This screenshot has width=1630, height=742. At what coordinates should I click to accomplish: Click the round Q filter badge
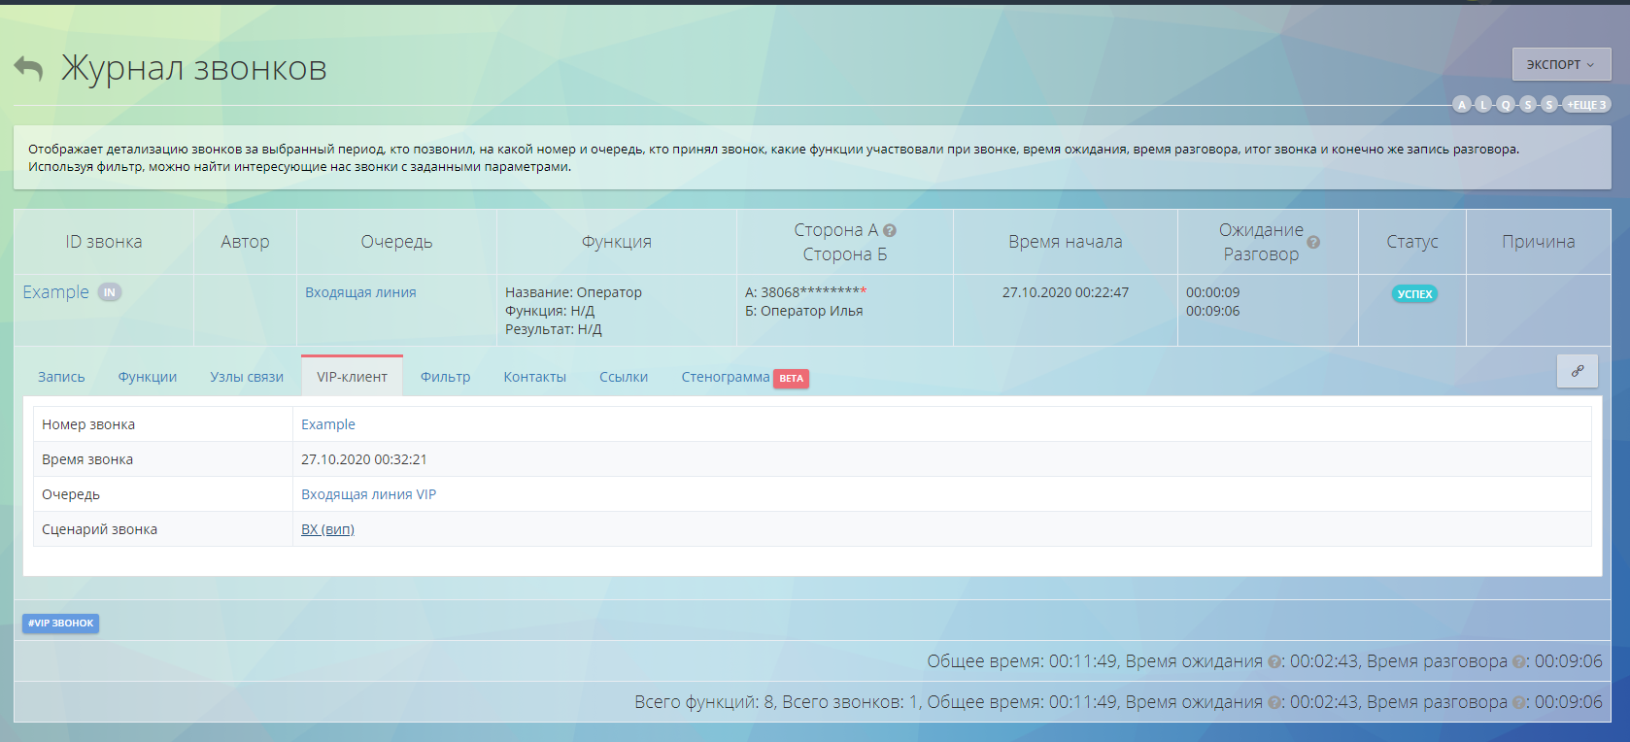point(1506,105)
